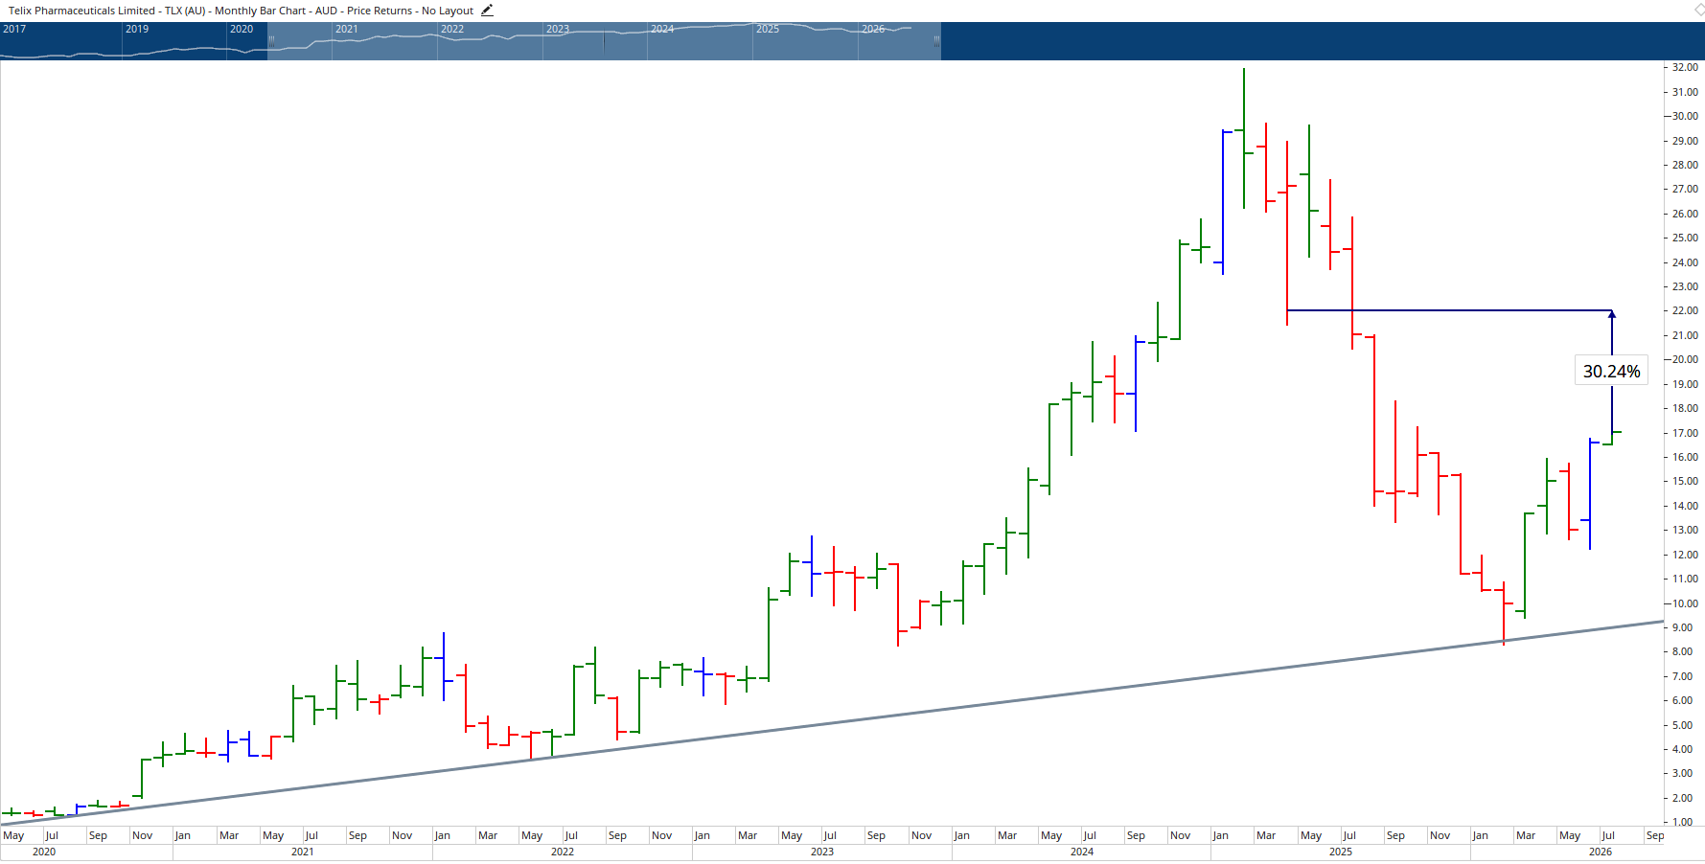Select the tallest green price bar peaking near 32.00
Image resolution: width=1705 pixels, height=864 pixels.
click(x=1244, y=138)
